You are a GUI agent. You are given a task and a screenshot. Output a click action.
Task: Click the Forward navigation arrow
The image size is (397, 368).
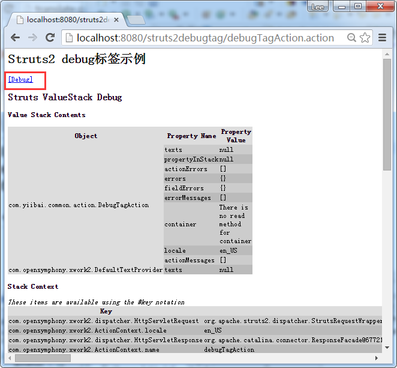[32, 38]
